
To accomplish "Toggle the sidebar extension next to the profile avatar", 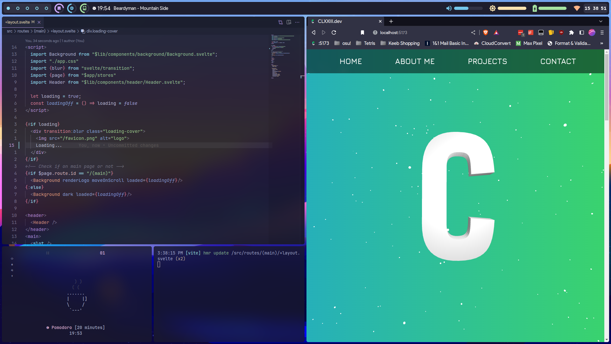I will tap(582, 32).
